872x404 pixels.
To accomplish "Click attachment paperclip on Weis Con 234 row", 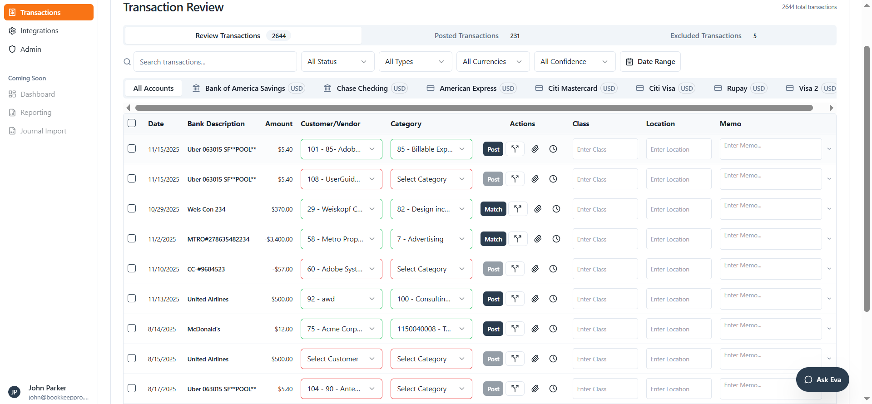I will pos(538,209).
